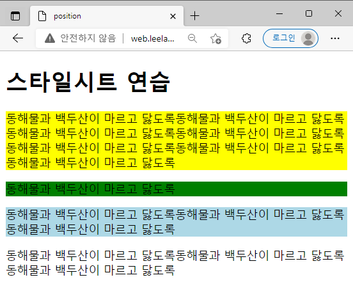The height and width of the screenshot is (282, 353).
Task: Open Settings and more ellipsis menu
Action: pos(335,38)
